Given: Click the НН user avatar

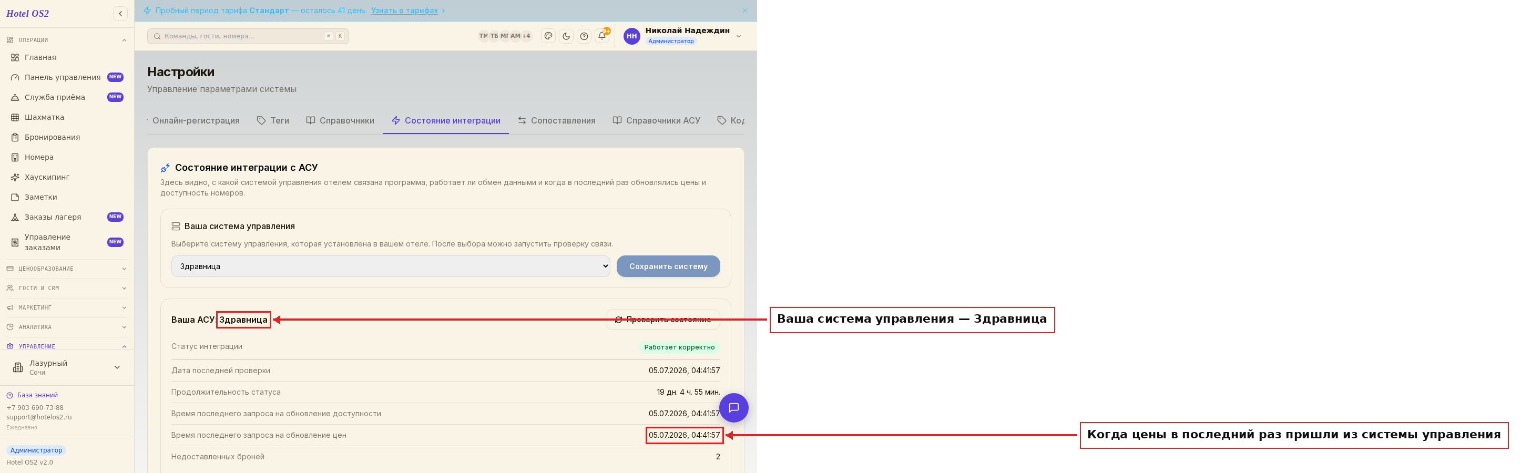Looking at the screenshot, I should click(x=632, y=36).
